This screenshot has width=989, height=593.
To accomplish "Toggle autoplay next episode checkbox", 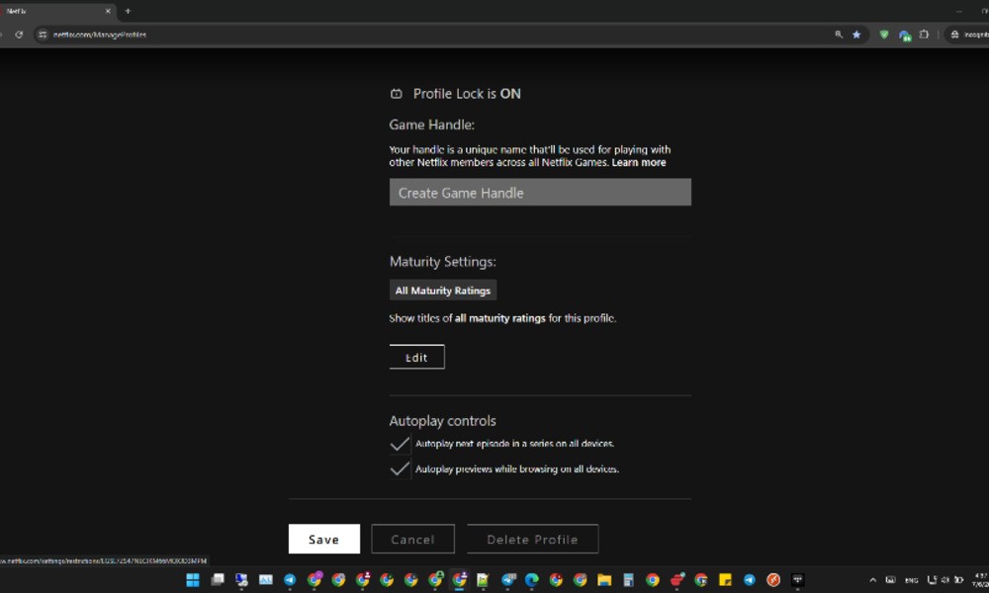I will pyautogui.click(x=400, y=445).
